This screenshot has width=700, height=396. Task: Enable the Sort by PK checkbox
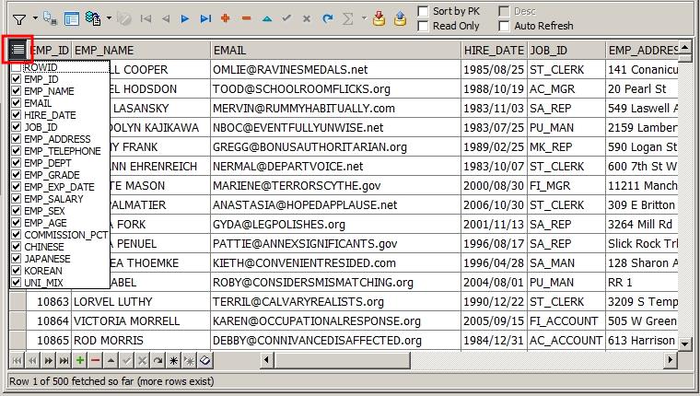tap(423, 11)
